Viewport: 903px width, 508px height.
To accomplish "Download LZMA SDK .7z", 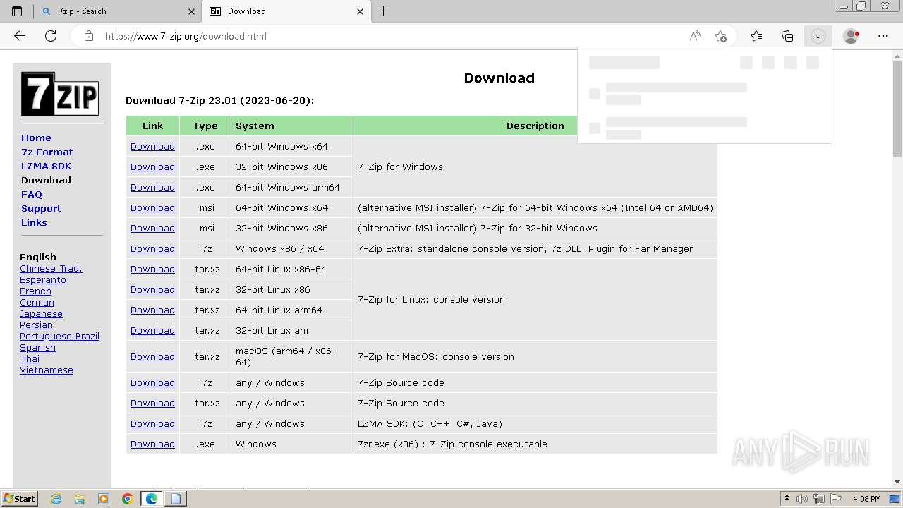I will pos(152,423).
